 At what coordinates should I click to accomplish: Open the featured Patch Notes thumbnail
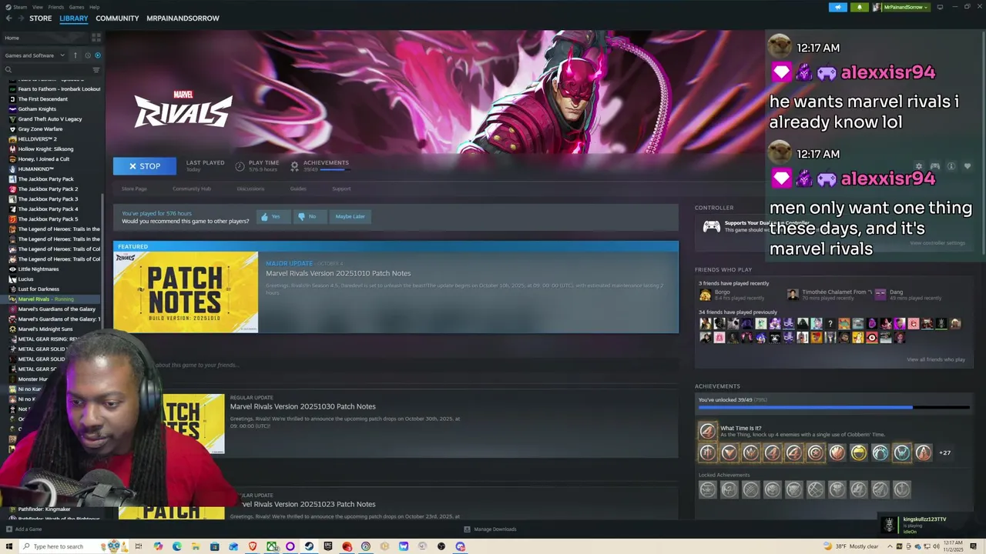[x=186, y=292]
